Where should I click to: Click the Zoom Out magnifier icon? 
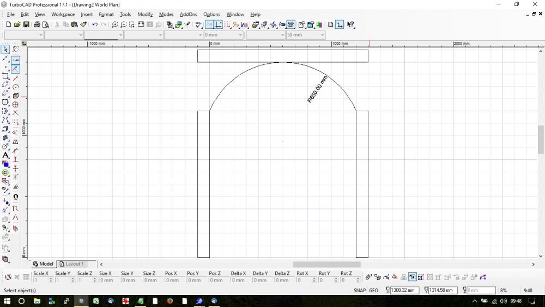123,25
